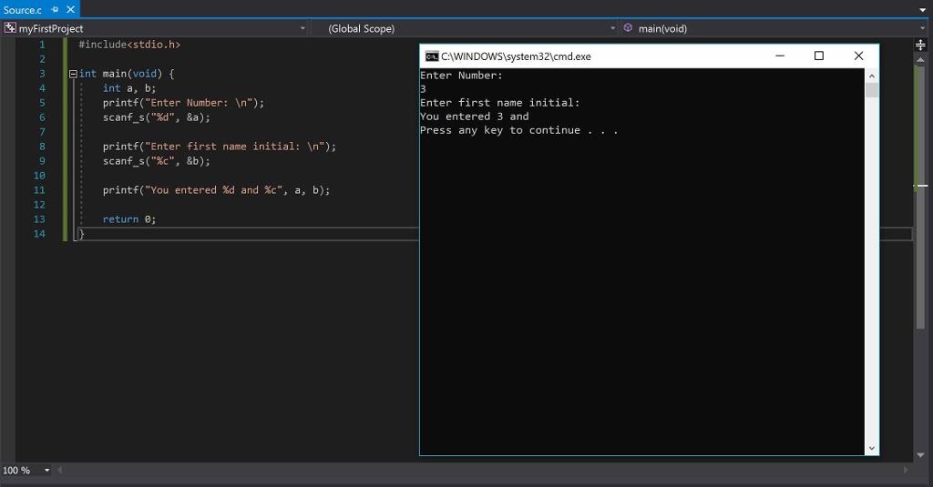Minimize the cmd.exe console window
This screenshot has width=933, height=487.
click(x=779, y=56)
